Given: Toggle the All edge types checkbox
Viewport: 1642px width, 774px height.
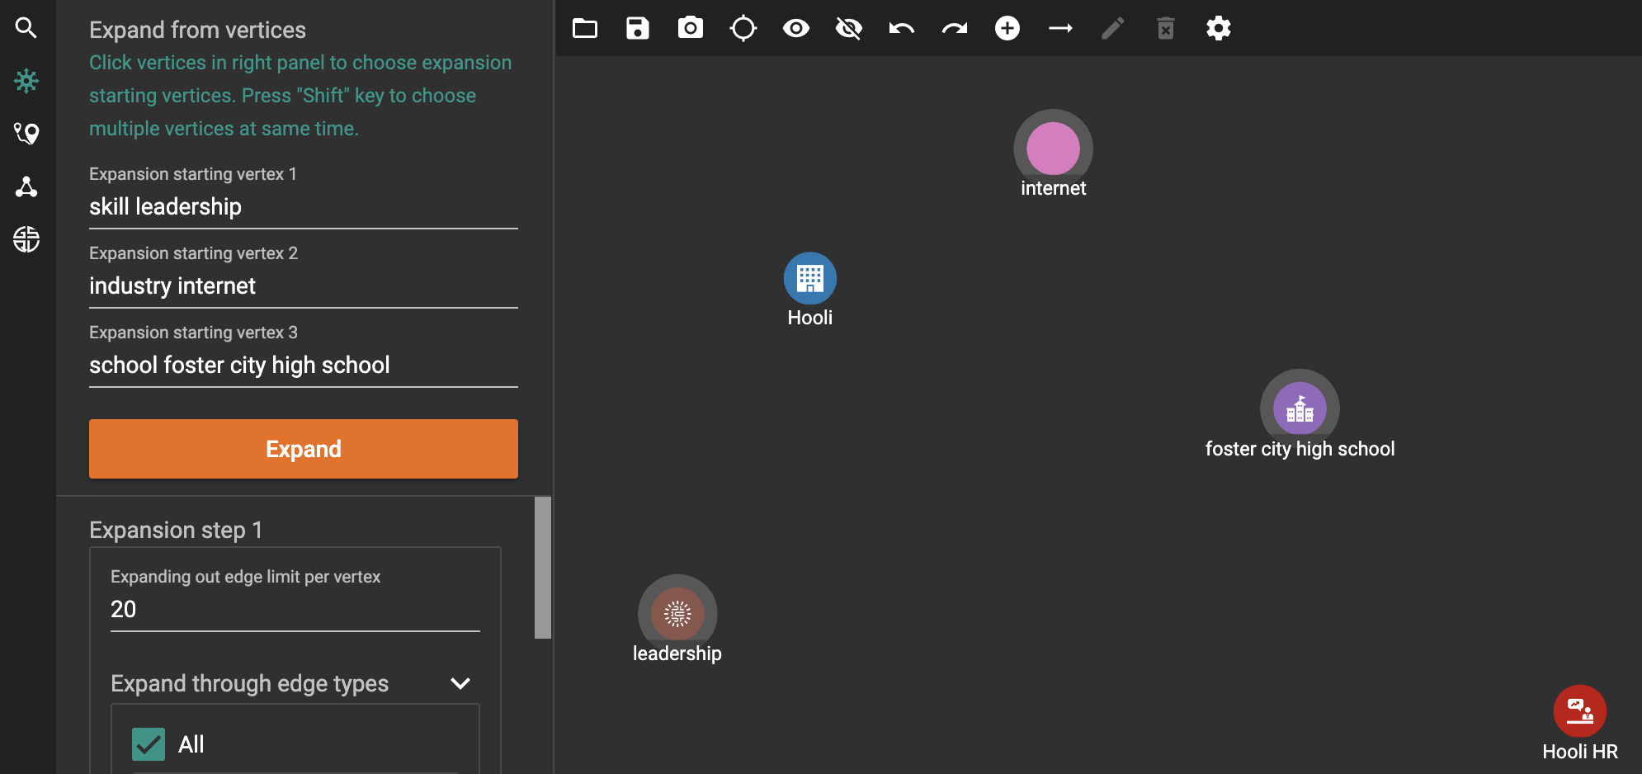Looking at the screenshot, I should [149, 744].
